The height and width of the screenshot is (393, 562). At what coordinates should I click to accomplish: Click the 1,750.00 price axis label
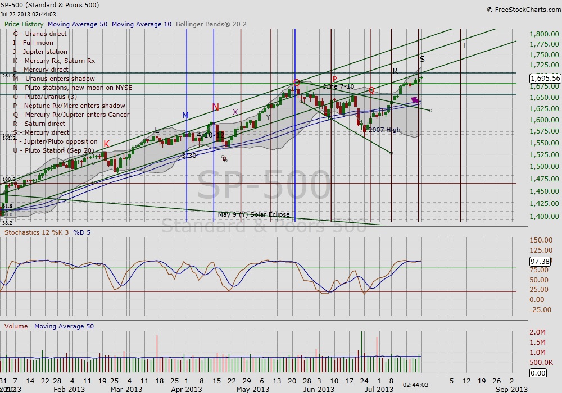544,55
